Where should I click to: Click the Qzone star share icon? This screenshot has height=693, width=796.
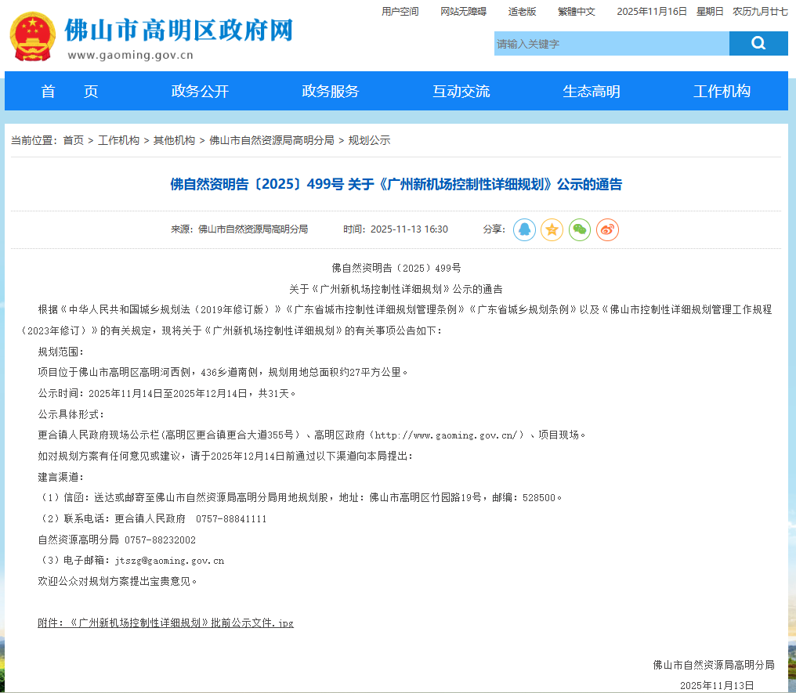coord(552,229)
